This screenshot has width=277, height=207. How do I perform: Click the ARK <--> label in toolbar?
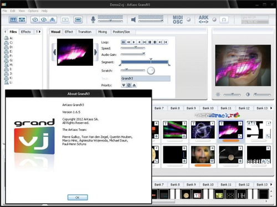pos(203,19)
